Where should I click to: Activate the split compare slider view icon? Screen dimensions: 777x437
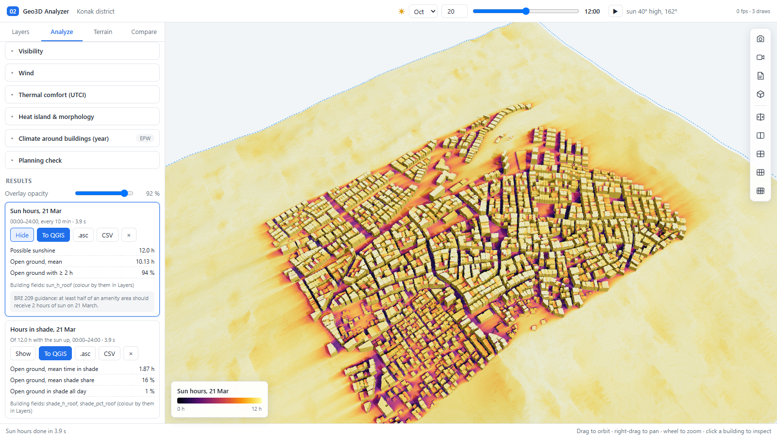pos(760,117)
